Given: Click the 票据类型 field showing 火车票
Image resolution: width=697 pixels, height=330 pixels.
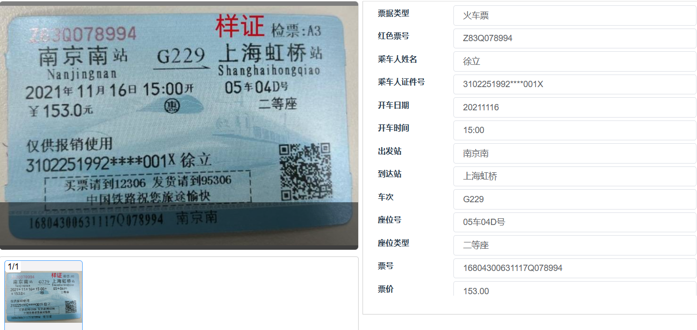Looking at the screenshot, I should pyautogui.click(x=575, y=15).
